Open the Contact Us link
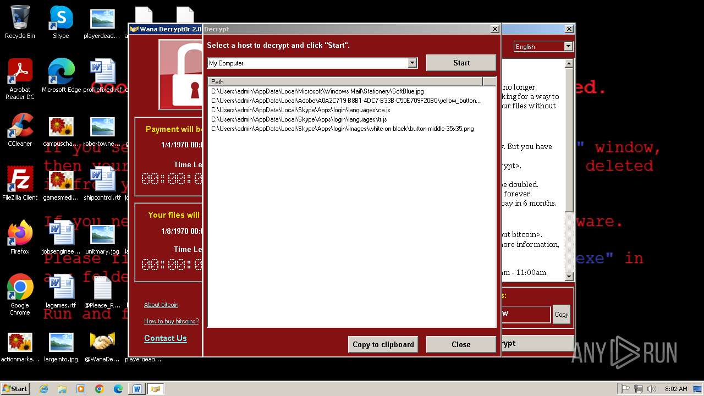 coord(166,338)
